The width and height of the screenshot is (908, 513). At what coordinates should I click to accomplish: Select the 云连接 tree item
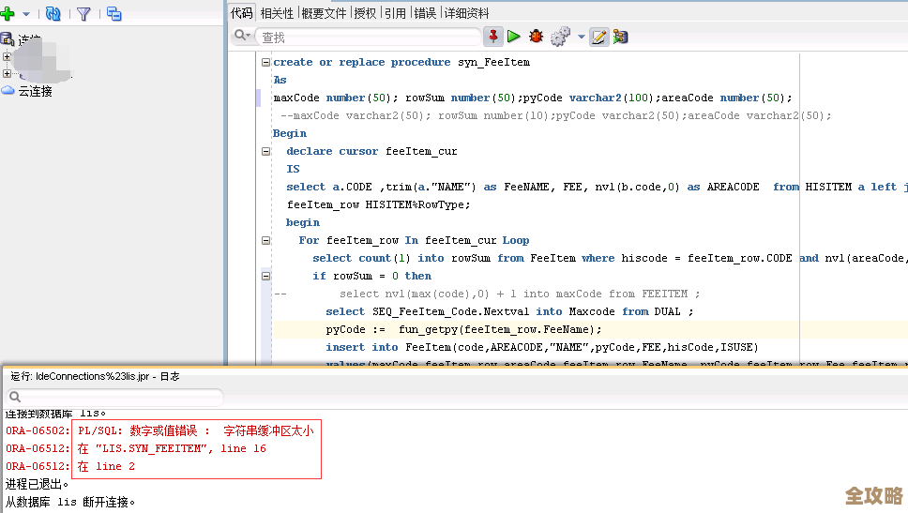pyautogui.click(x=35, y=91)
